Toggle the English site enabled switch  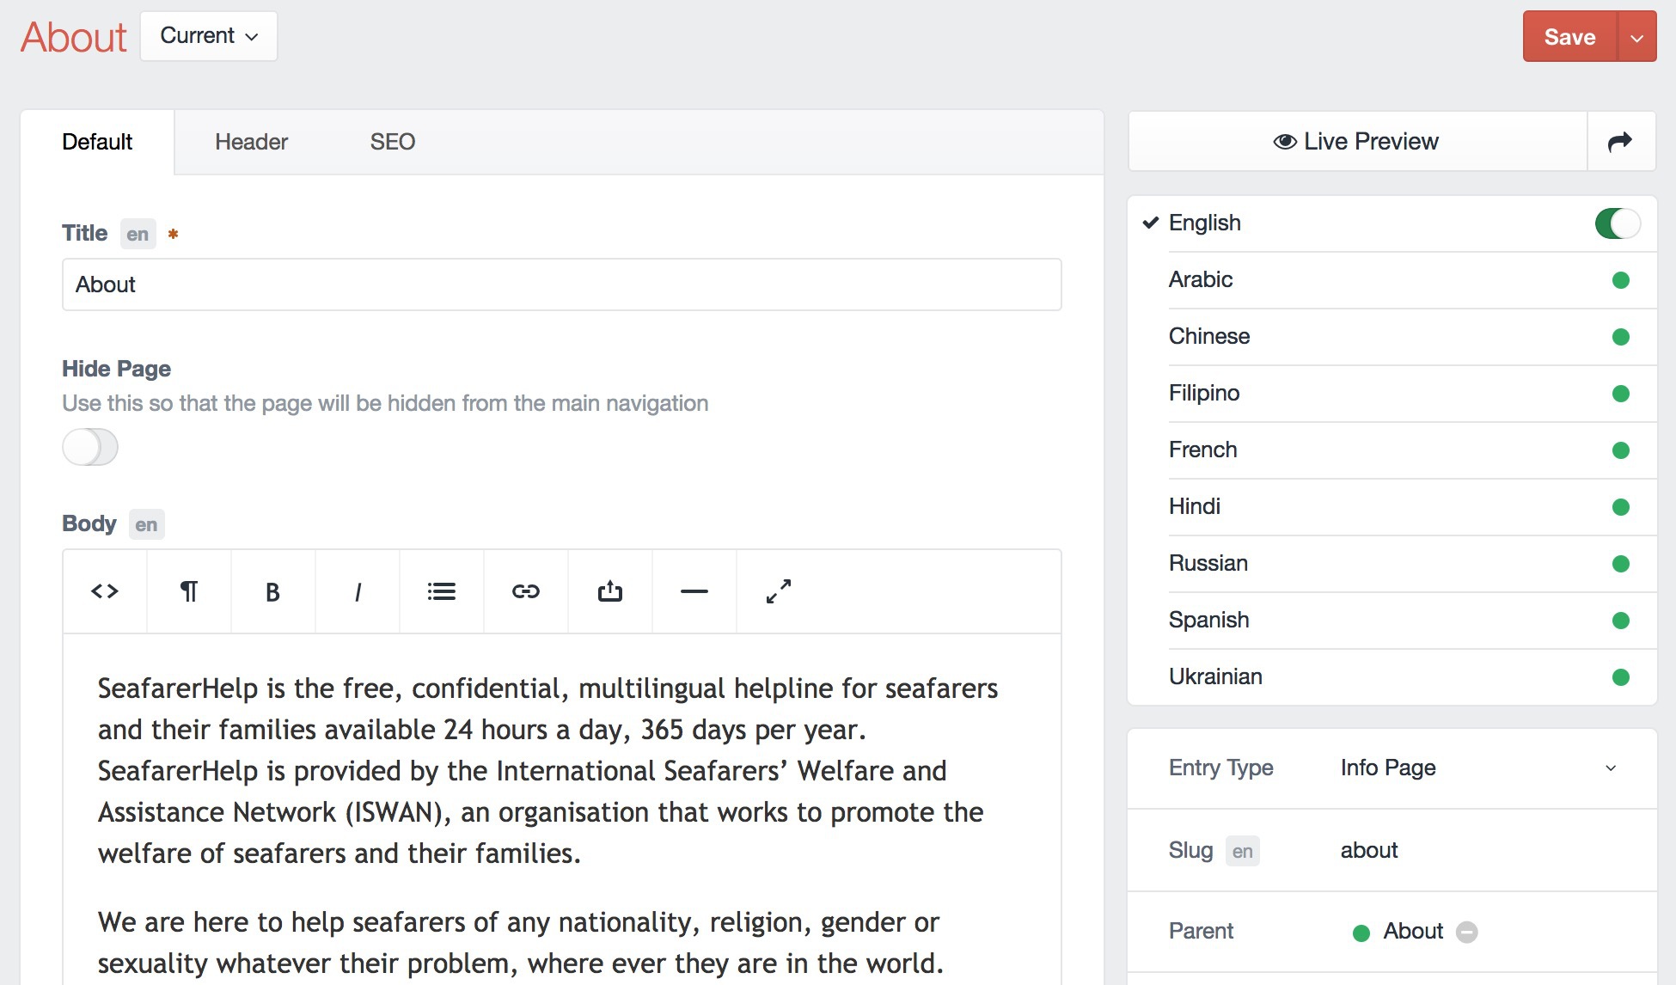1617,223
